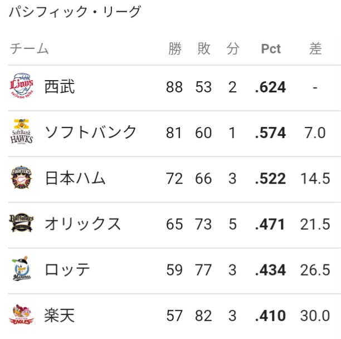Click the 勝 wins column header
Screen dimensions: 341x339
pyautogui.click(x=175, y=48)
